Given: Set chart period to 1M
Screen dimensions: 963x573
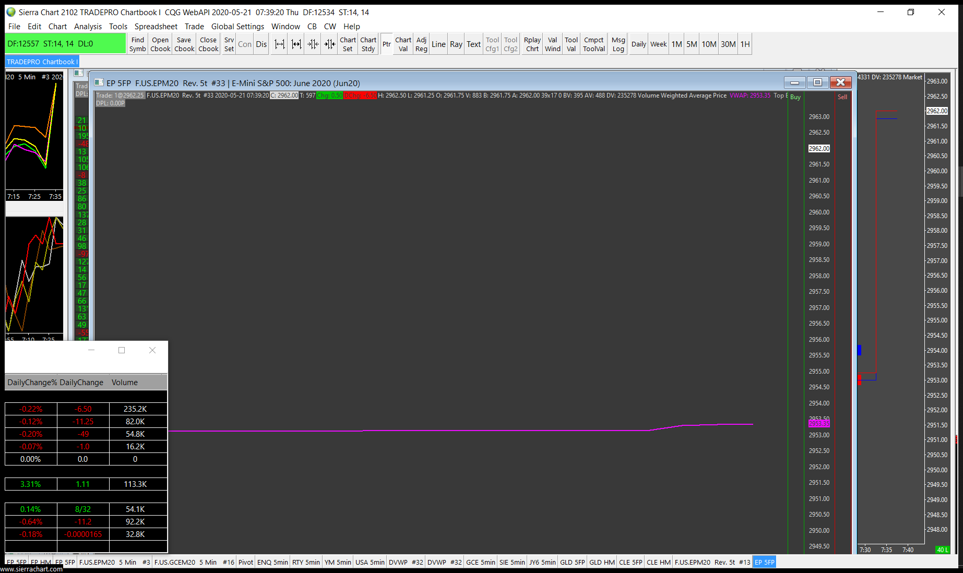Looking at the screenshot, I should 677,44.
